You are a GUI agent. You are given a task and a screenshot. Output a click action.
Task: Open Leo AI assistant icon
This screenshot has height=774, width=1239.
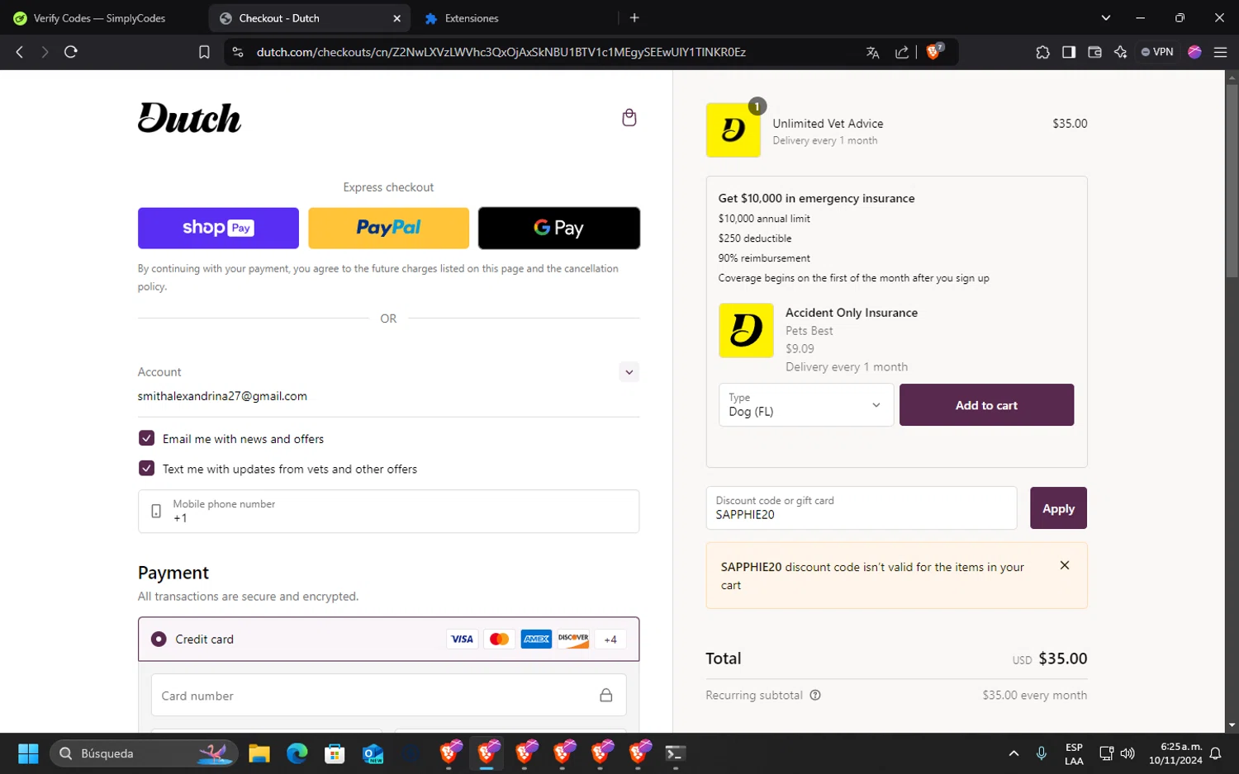1120,52
